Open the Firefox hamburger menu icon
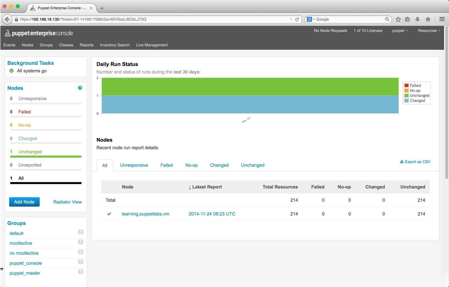The height and width of the screenshot is (287, 449). [441, 19]
